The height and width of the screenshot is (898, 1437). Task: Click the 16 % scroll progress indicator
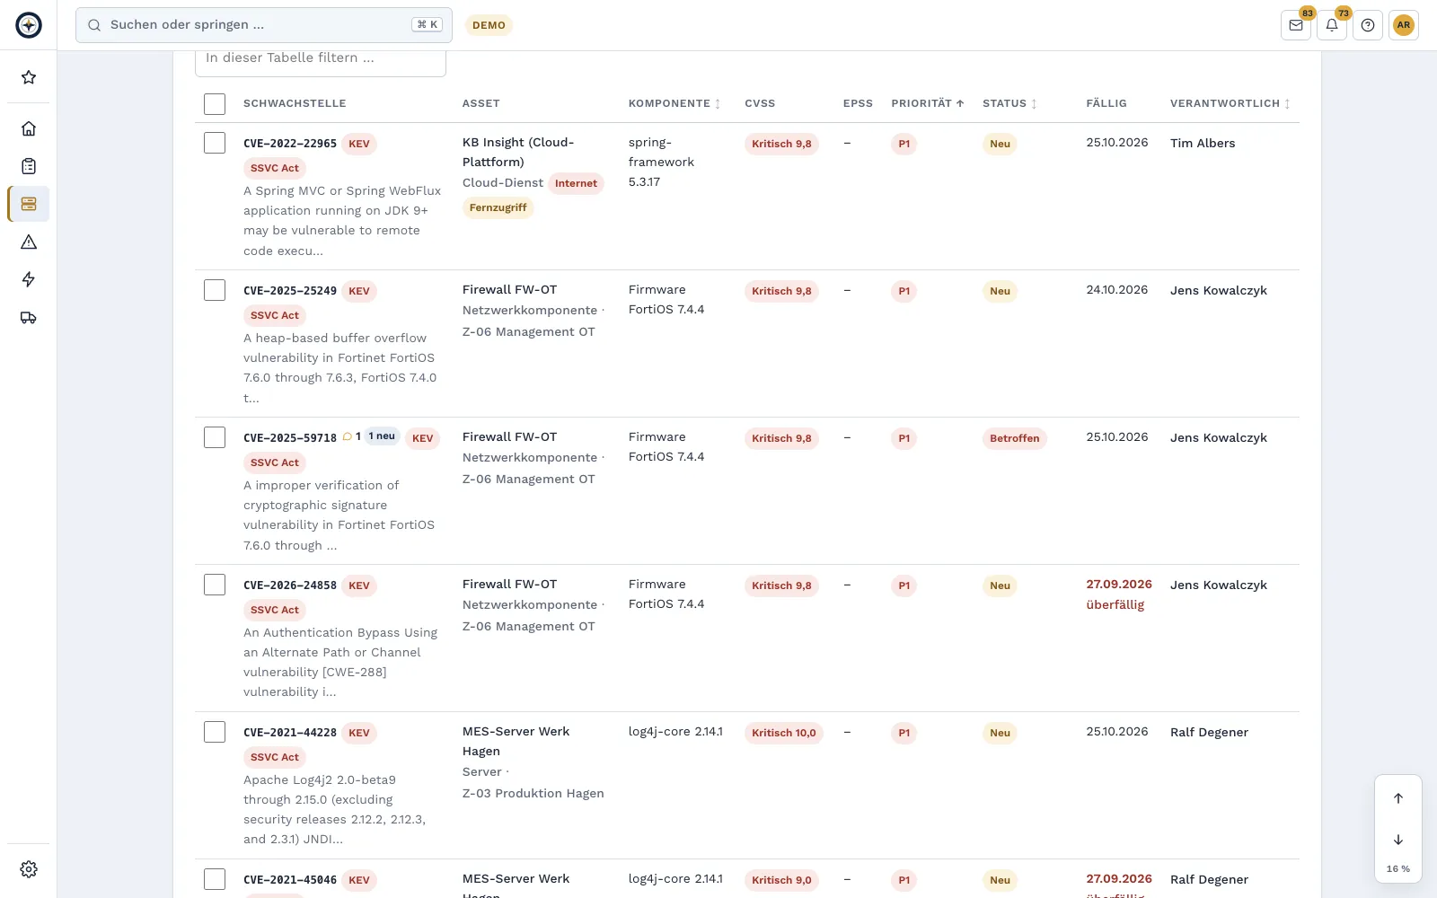click(x=1398, y=868)
